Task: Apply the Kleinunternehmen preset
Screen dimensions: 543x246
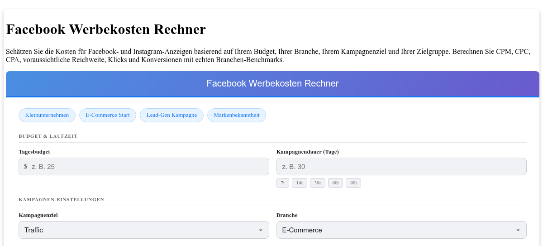Action: coord(47,115)
